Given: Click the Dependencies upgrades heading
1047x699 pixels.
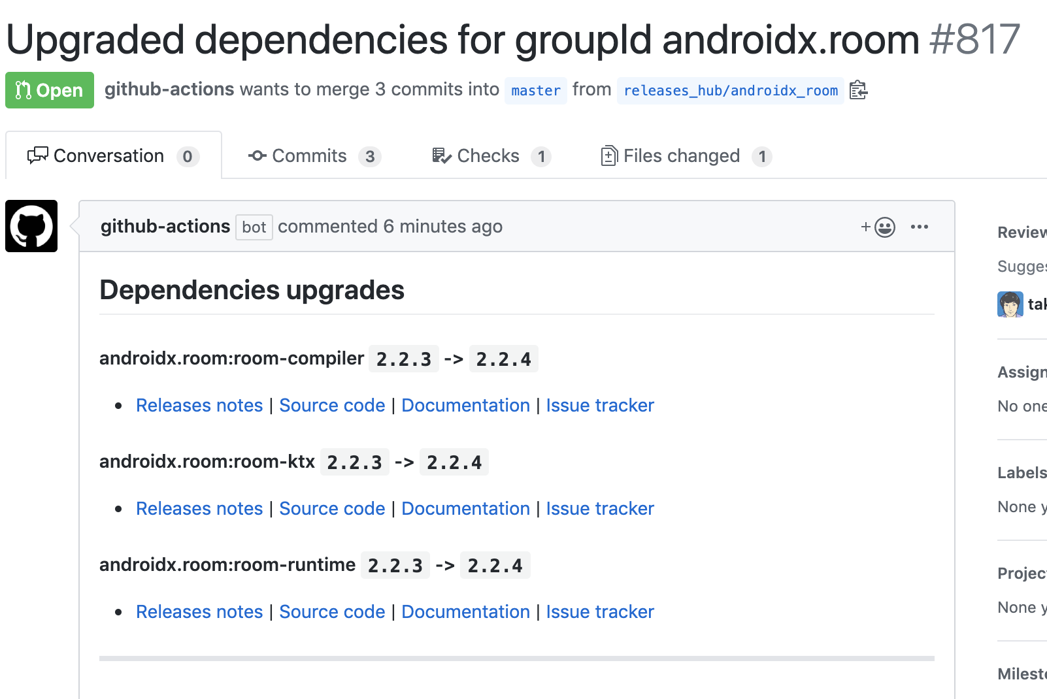Looking at the screenshot, I should 252,290.
